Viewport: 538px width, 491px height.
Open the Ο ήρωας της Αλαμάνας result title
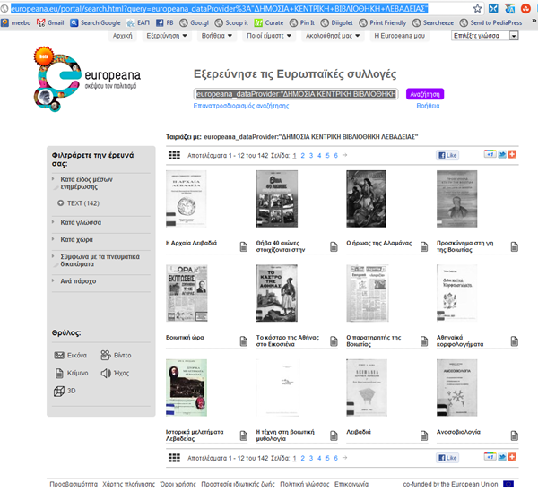tap(378, 243)
